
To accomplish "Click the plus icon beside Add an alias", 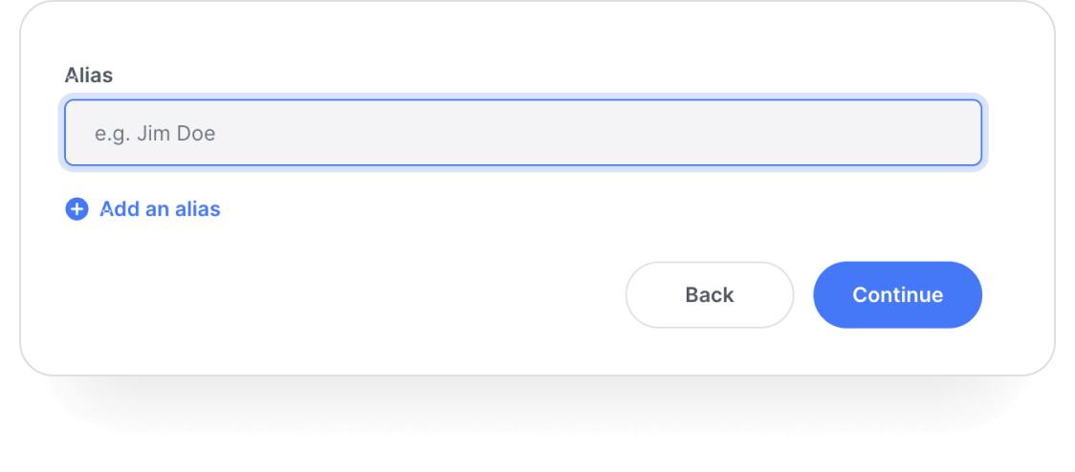I will pos(77,209).
